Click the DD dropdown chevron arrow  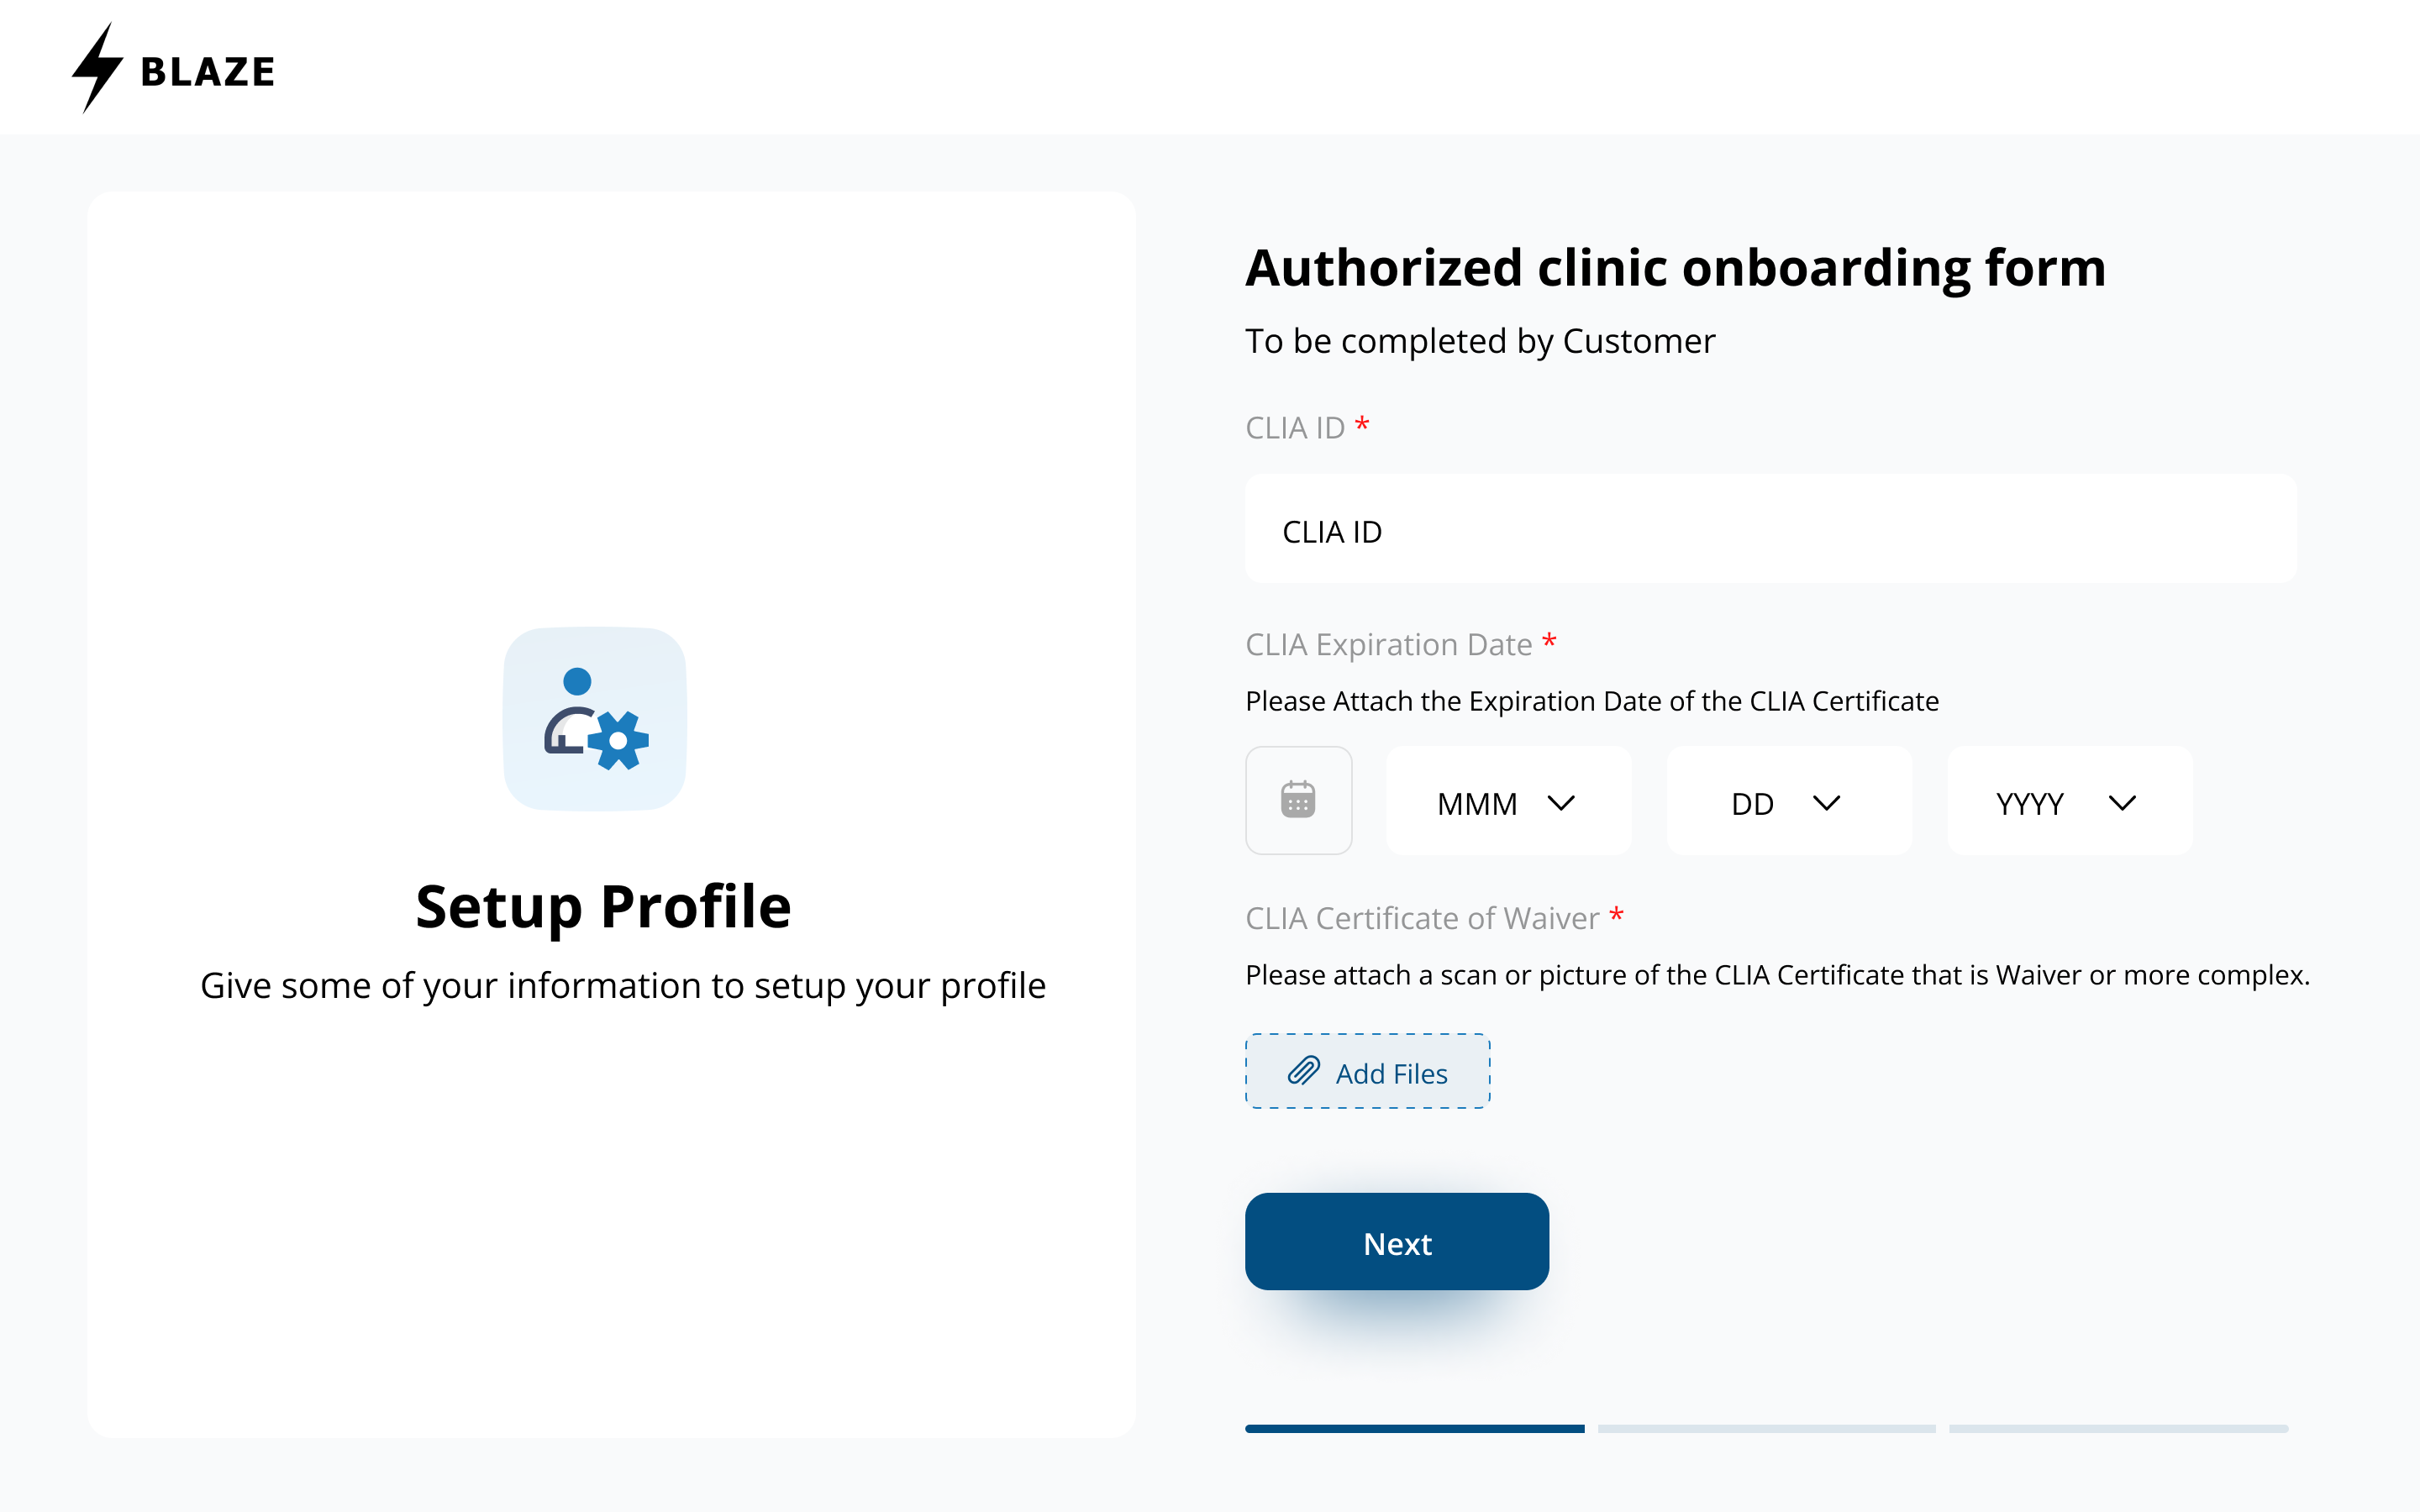coord(1826,803)
